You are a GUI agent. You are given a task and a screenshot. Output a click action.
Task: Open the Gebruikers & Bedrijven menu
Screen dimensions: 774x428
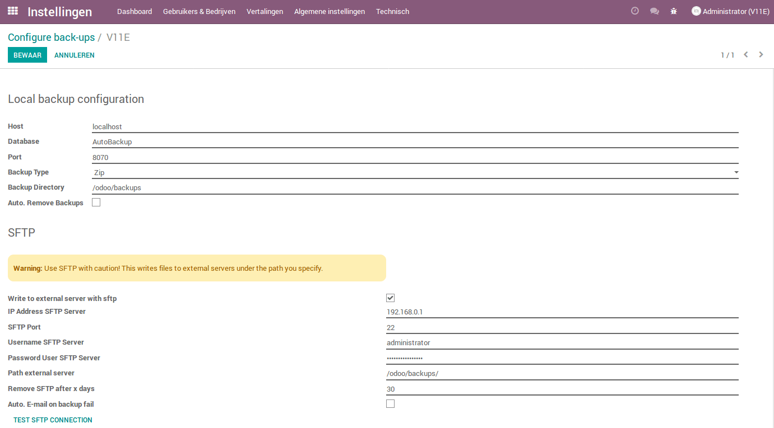point(199,11)
